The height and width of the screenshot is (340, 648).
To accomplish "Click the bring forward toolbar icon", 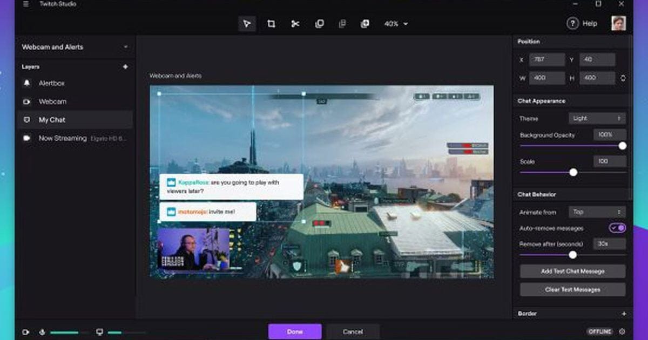I will (x=364, y=24).
